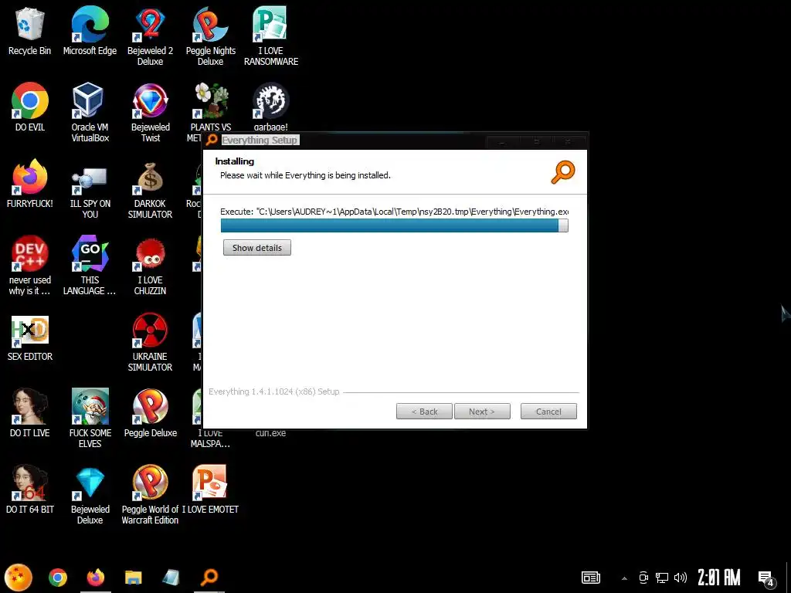
Task: Select the Bejeweled Deluxe diamond icon
Action: 90,483
